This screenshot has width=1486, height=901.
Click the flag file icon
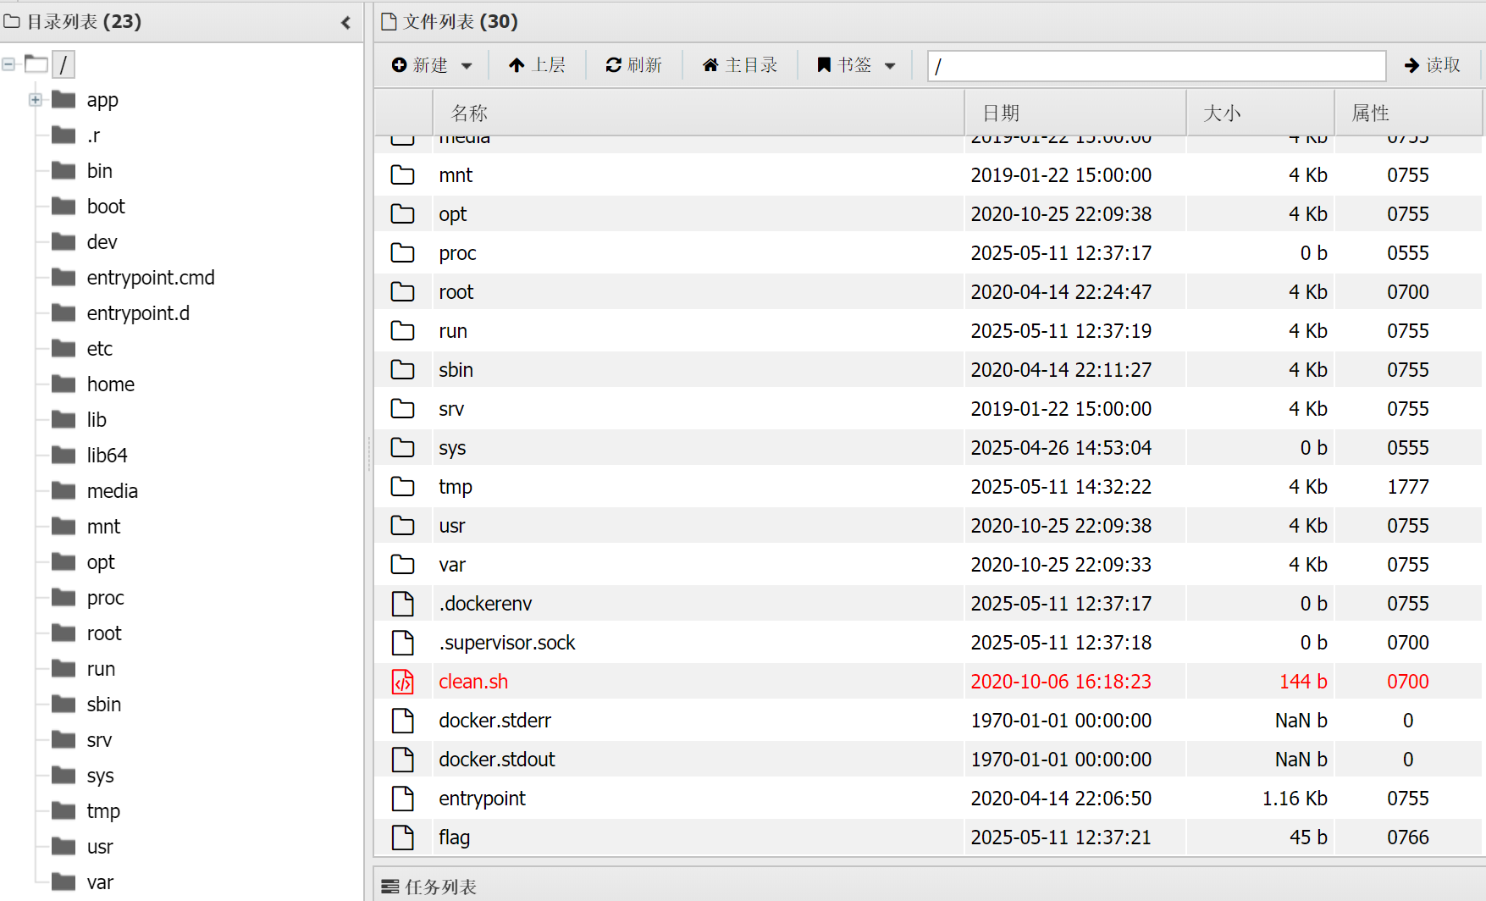pos(403,837)
